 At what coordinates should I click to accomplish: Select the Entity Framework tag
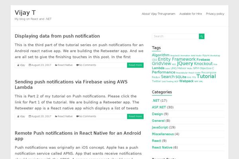(x=176, y=59)
